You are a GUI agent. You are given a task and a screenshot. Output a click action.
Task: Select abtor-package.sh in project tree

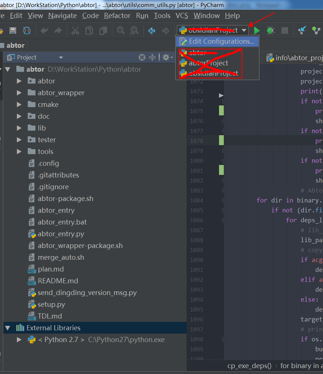coord(65,199)
